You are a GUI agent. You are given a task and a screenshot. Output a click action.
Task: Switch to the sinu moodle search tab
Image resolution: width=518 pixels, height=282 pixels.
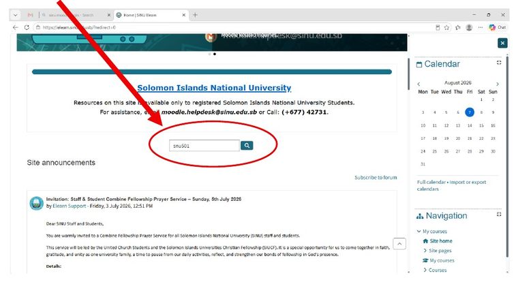click(x=76, y=15)
